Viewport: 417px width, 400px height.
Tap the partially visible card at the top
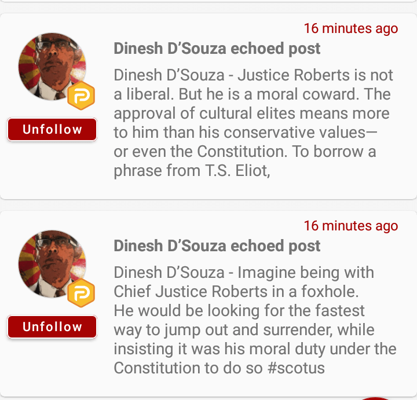[209, 1]
